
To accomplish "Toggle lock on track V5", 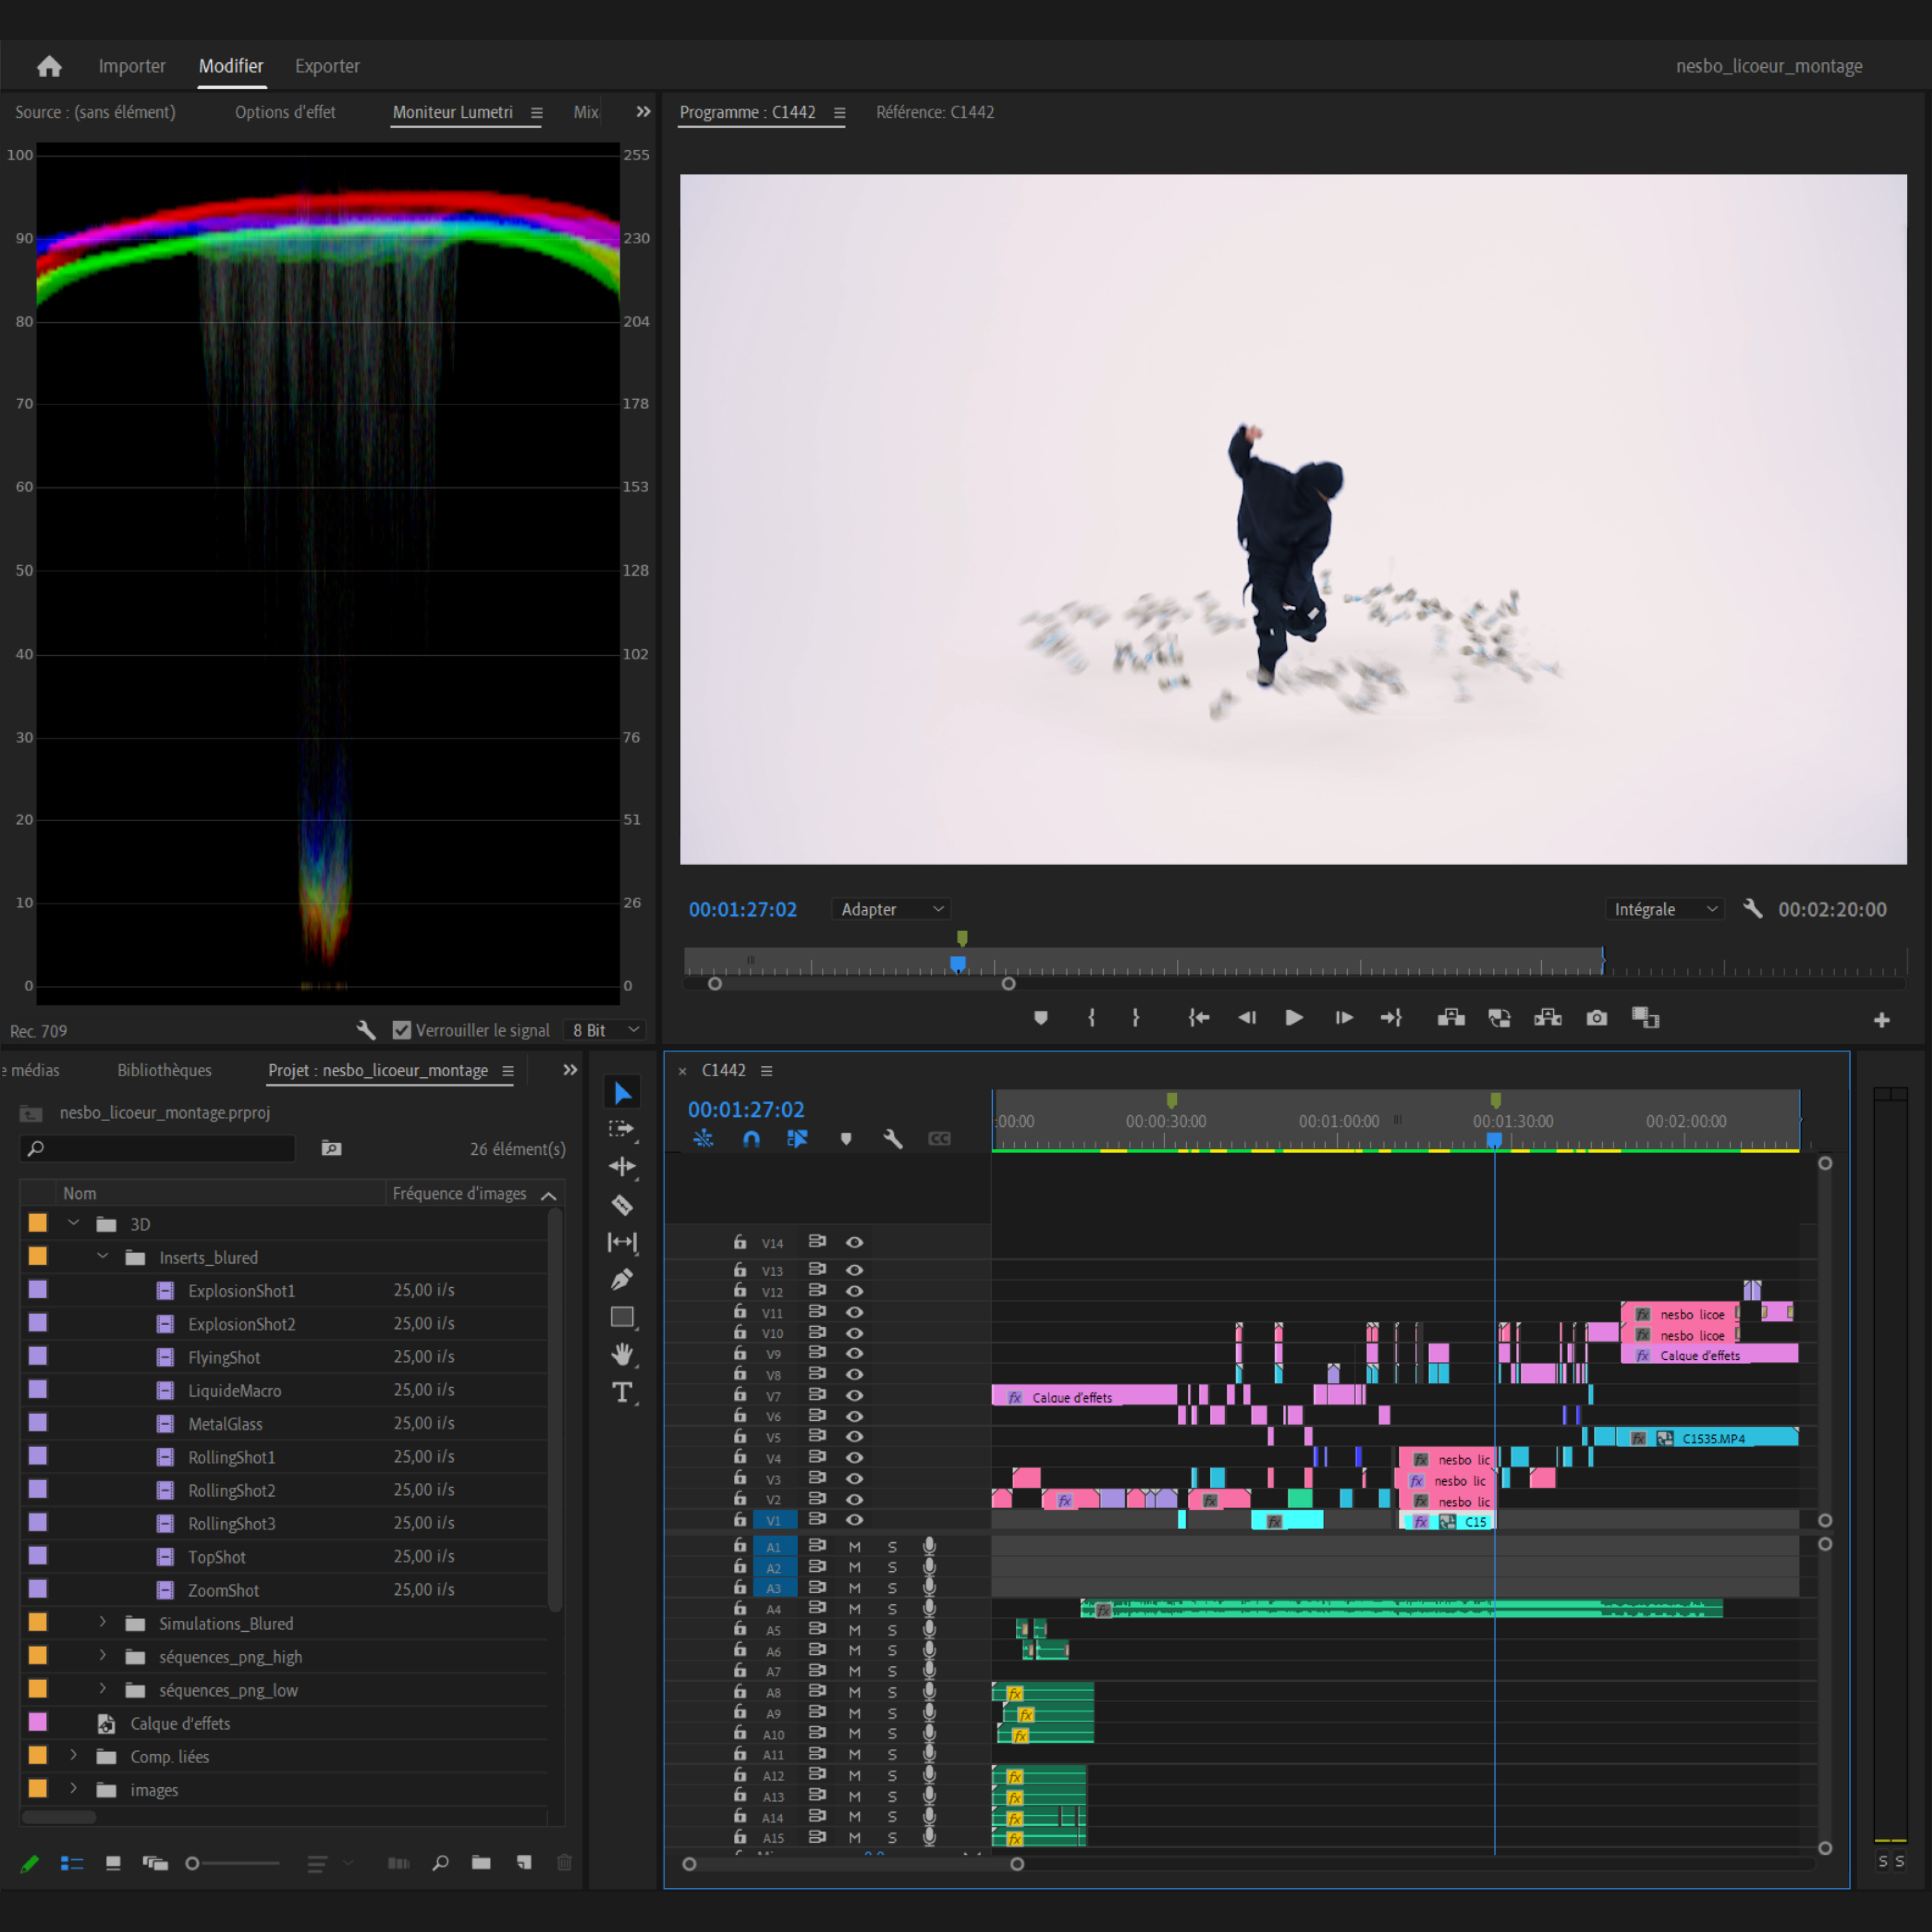I will pos(740,1436).
